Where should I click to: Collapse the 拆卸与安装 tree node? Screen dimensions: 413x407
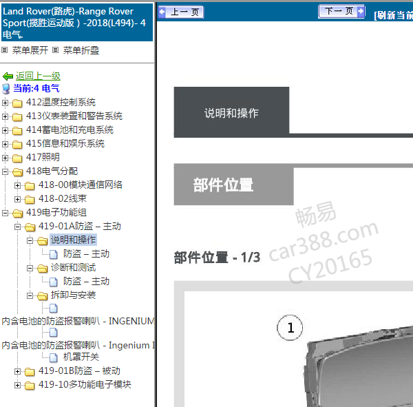(30, 295)
